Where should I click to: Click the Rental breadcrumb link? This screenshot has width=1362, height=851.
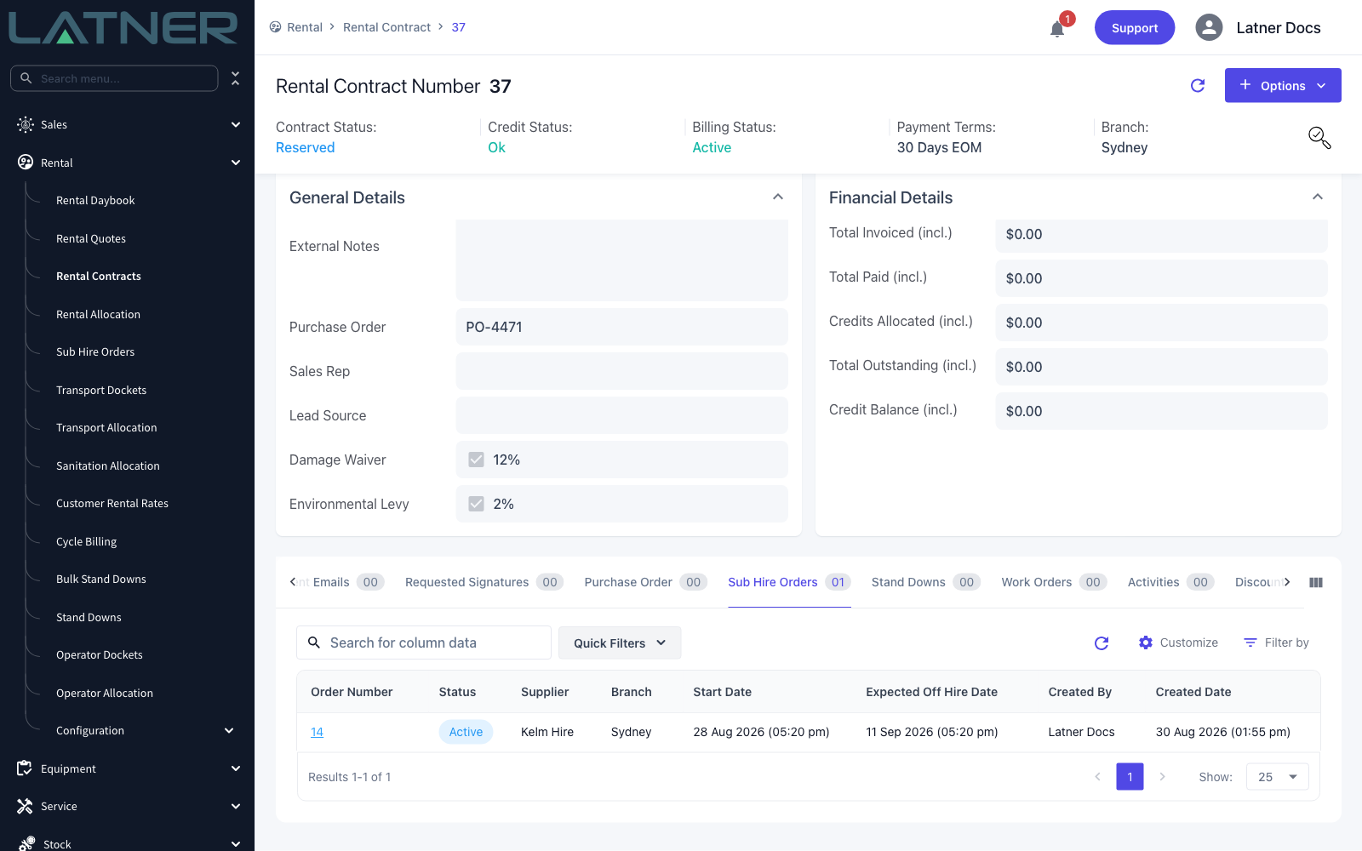click(x=305, y=27)
